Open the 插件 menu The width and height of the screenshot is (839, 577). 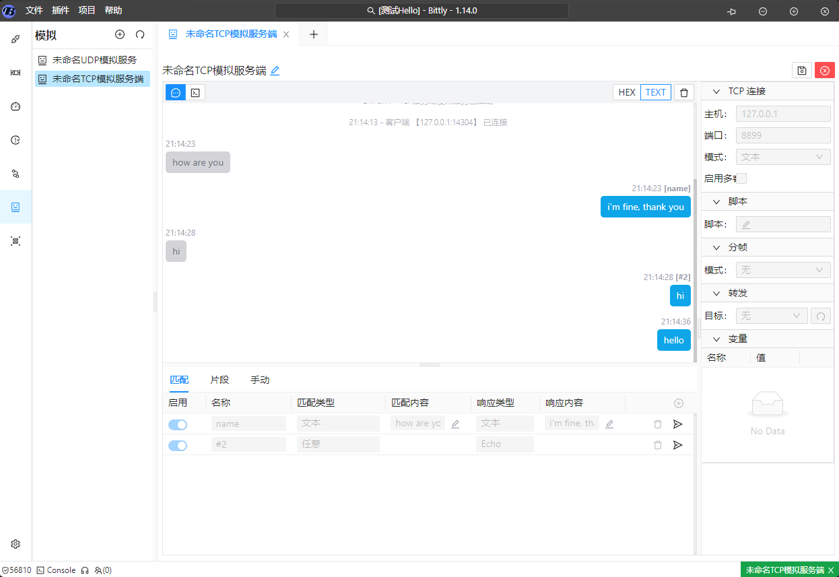(x=61, y=11)
